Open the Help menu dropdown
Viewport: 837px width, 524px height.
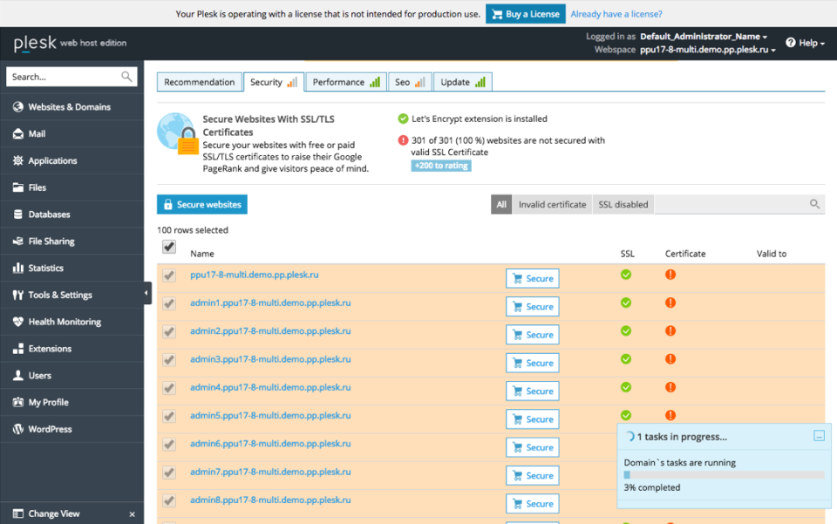click(x=805, y=43)
